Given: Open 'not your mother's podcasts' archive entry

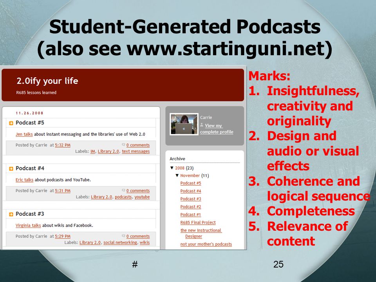Looking at the screenshot, I should (x=206, y=244).
